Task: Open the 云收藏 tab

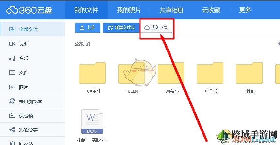Action: tap(211, 10)
